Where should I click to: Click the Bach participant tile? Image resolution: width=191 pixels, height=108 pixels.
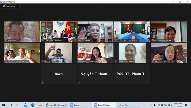[x=59, y=74]
